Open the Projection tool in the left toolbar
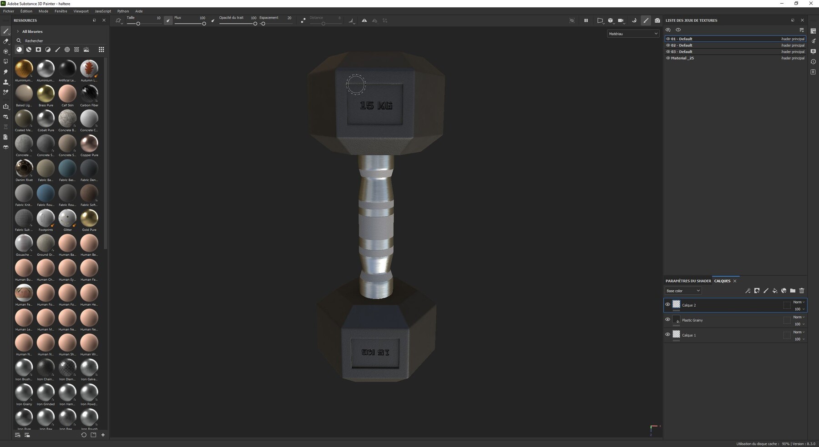The height and width of the screenshot is (447, 819). point(6,51)
